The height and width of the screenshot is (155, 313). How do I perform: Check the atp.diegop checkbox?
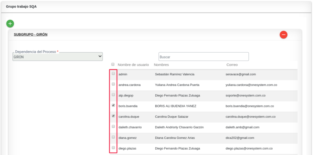pos(113,94)
